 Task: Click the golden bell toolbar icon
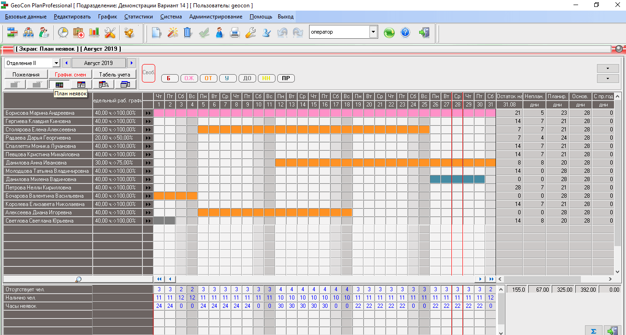[x=129, y=33]
